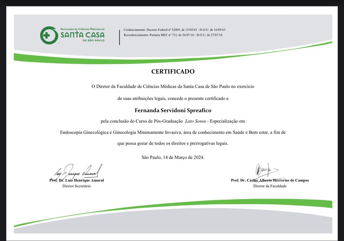
Task: Click the date São Paulo, 14 de Março de 2024
Action: (x=173, y=158)
